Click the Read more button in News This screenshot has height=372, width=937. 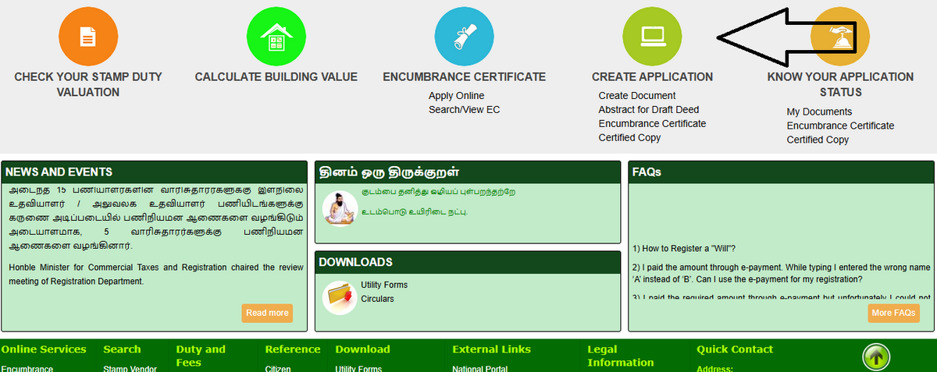point(267,313)
